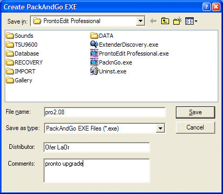Click in the File name field

[x=105, y=112]
